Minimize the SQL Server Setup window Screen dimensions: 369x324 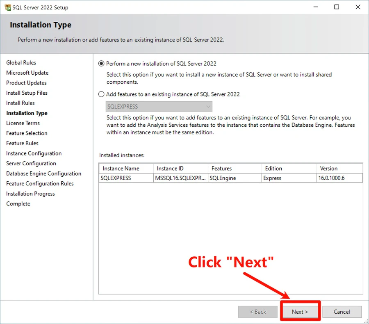pos(316,7)
